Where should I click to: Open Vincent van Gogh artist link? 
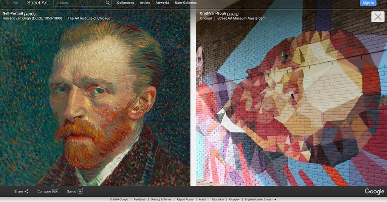coord(33,18)
